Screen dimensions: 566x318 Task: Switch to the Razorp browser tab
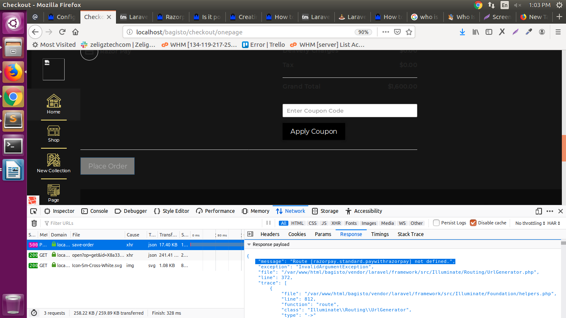[x=171, y=17]
